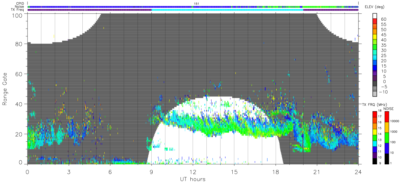This screenshot has height=186, width=403.
Task: Click the '100' label on NOISE legend
Action: [393, 142]
